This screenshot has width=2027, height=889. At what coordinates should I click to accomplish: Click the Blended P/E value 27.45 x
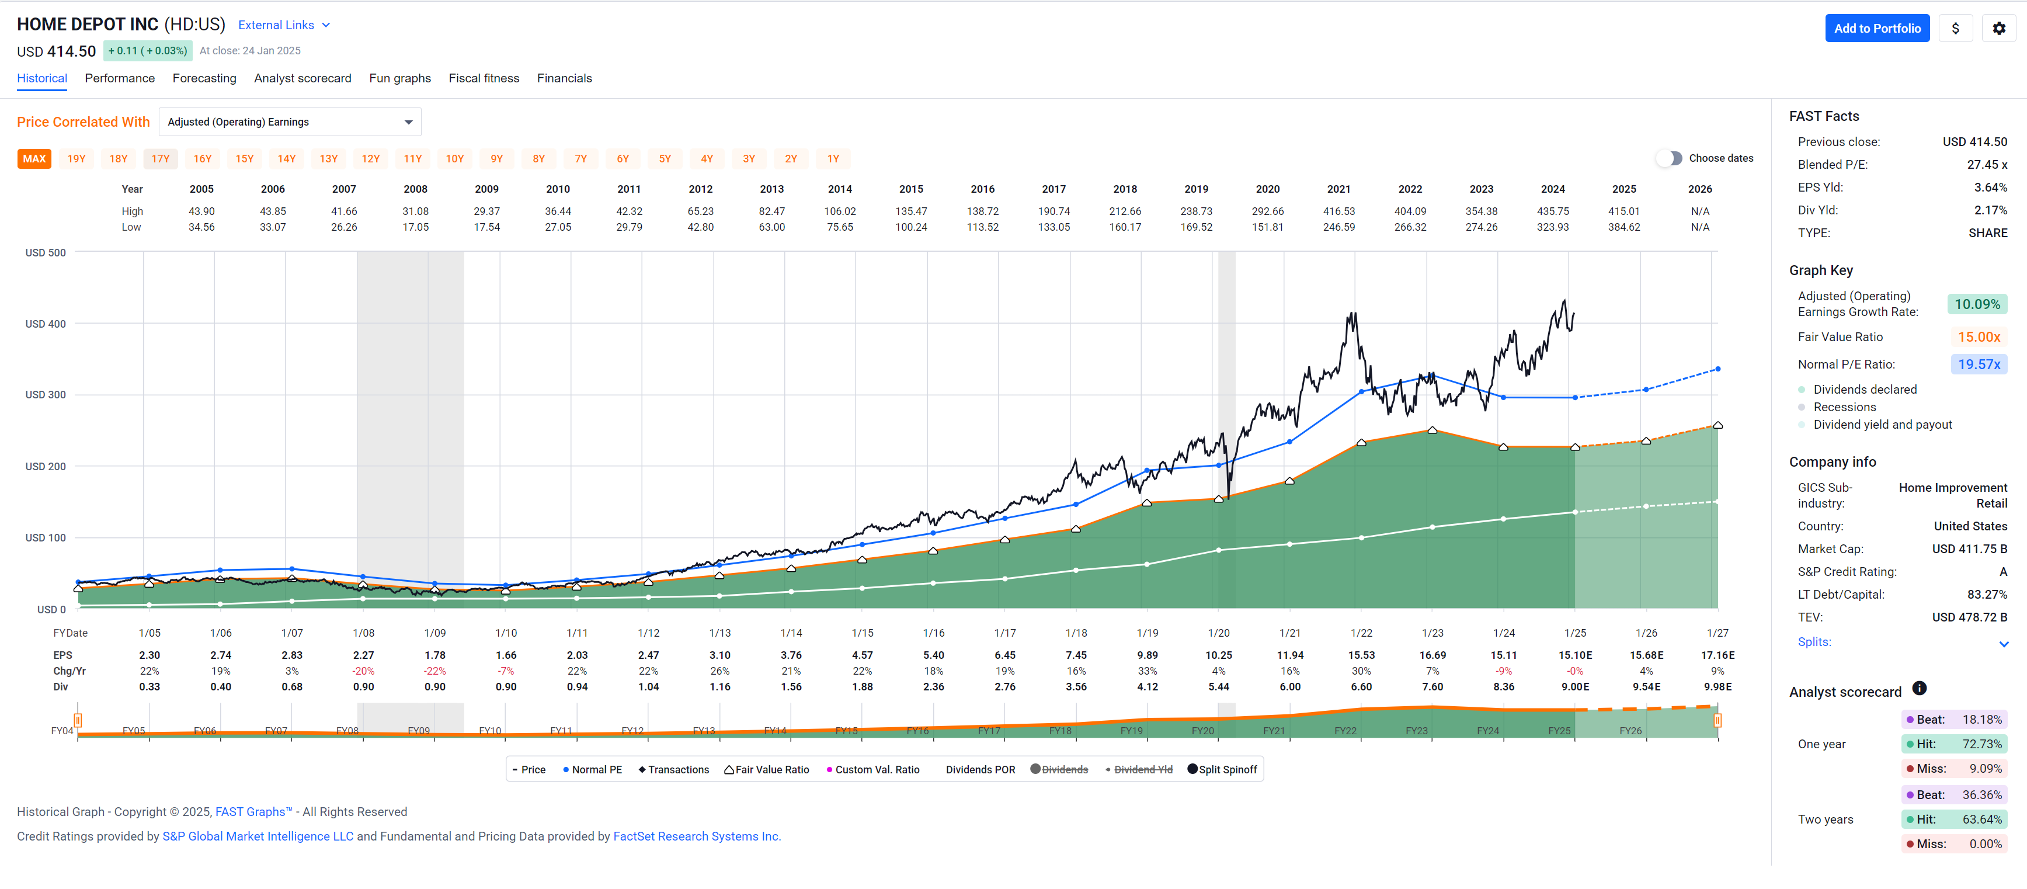1986,165
